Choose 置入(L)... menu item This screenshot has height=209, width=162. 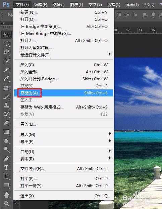tap(64, 124)
